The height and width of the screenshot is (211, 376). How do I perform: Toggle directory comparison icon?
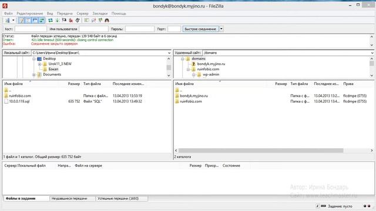93,21
